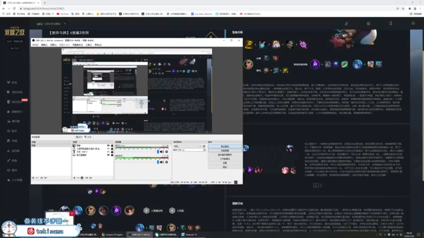Adjust the 麦克风/Aux volume slider handle
424x238 pixels.
[x=158, y=152]
